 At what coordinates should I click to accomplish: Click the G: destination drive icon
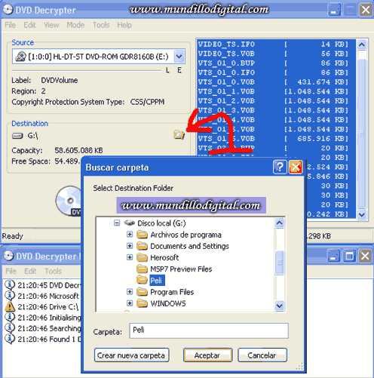coord(17,136)
